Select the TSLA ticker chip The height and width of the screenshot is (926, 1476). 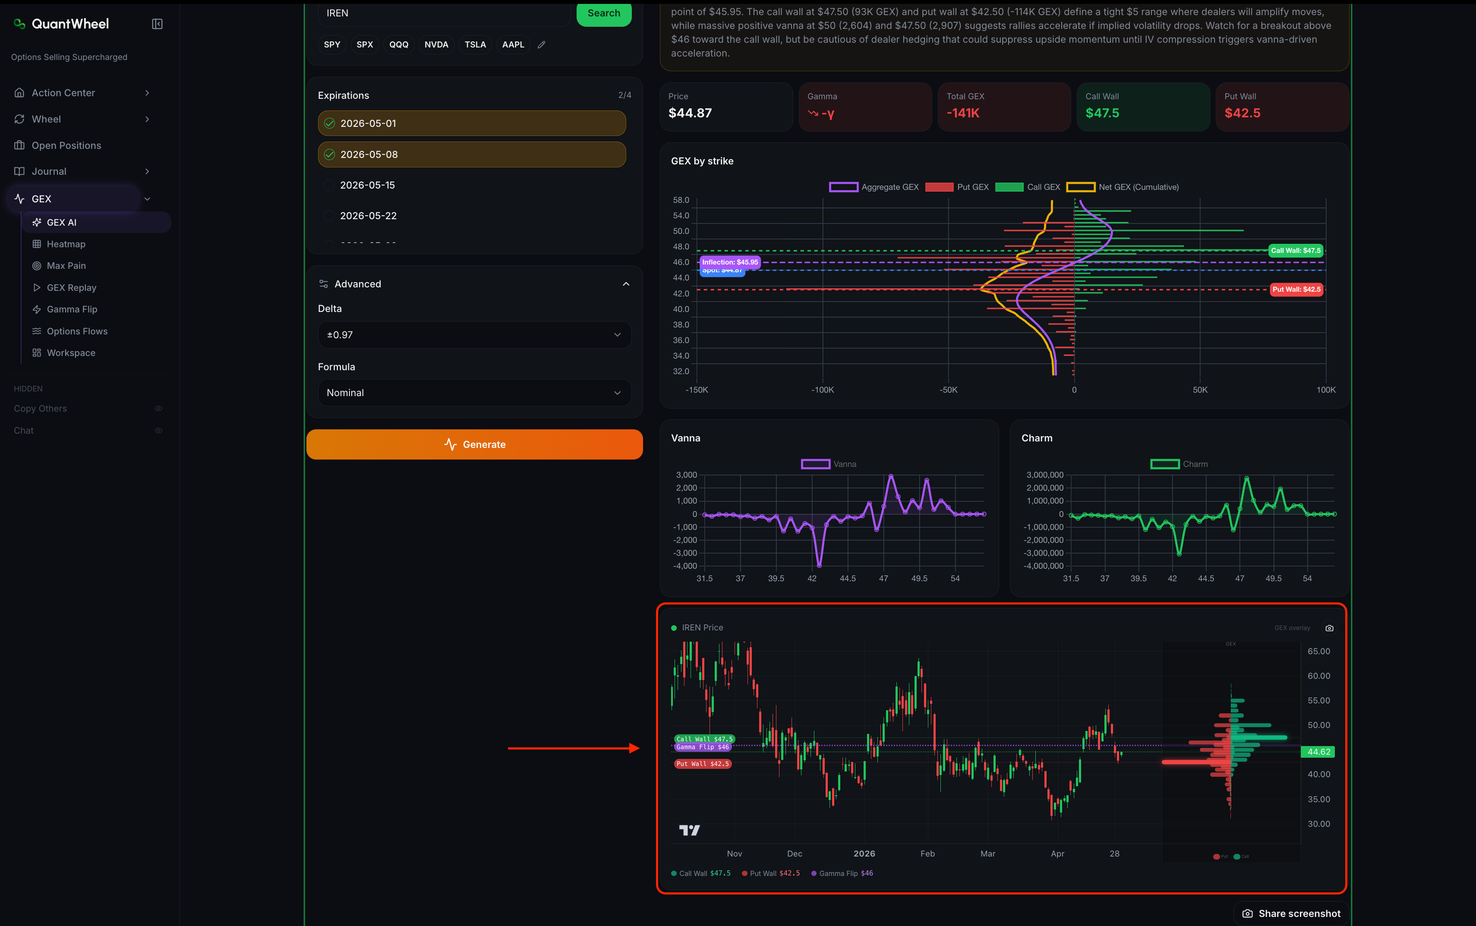pyautogui.click(x=475, y=45)
